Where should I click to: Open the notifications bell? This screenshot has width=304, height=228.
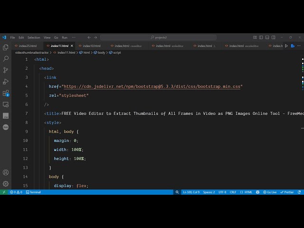299,192
